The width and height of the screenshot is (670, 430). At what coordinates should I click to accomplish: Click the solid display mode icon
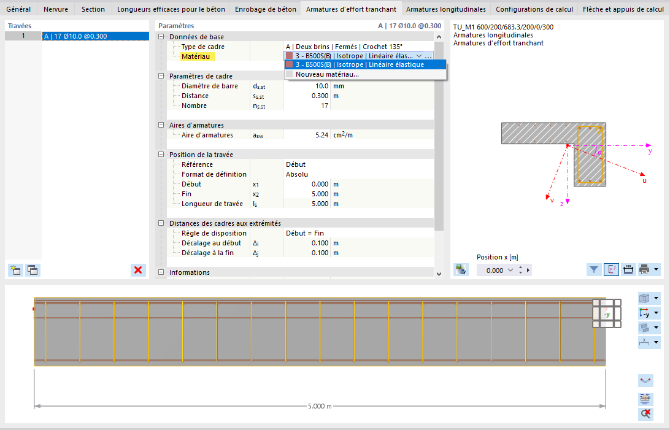point(644,328)
